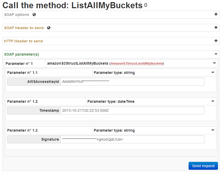
Task: Collapse Parameter n° 1.1 block
Action: pyautogui.click(x=213, y=72)
